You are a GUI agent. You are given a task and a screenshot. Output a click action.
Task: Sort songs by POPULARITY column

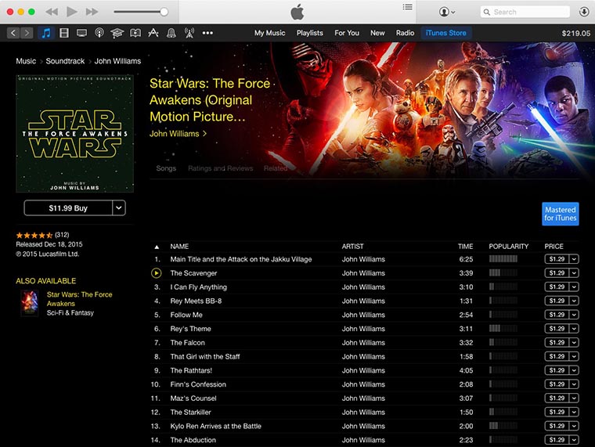[508, 247]
